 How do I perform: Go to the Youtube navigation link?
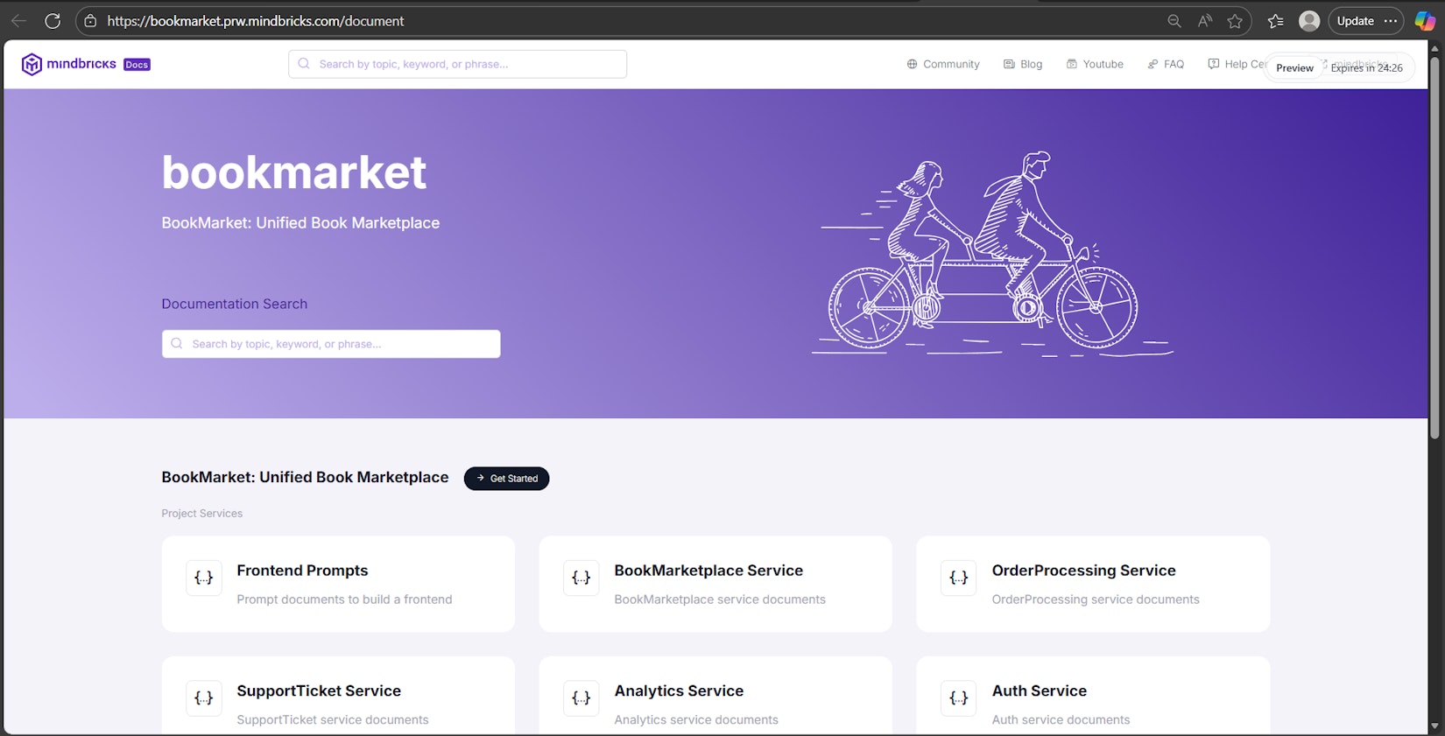click(1095, 64)
